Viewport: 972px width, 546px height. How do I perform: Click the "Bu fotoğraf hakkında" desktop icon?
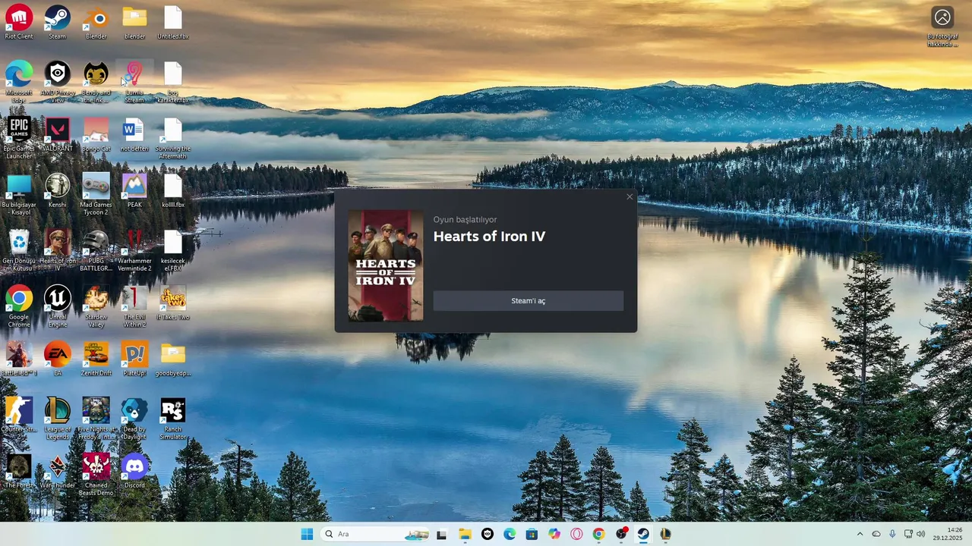coord(942,27)
